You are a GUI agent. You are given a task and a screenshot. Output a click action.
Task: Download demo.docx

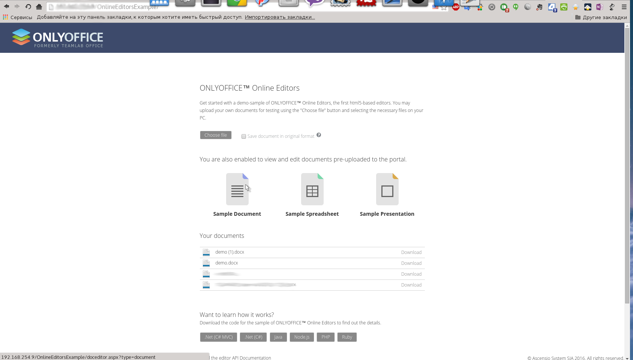point(411,263)
